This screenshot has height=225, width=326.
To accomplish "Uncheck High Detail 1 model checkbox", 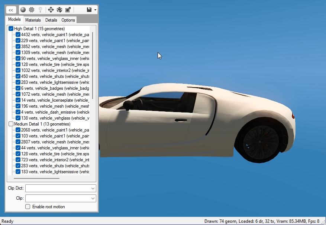I will 11,29.
